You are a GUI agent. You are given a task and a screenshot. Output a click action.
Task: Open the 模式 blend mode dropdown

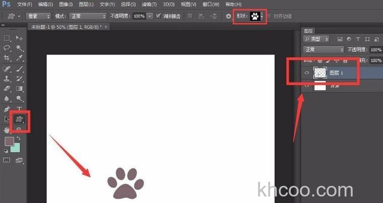(x=88, y=16)
